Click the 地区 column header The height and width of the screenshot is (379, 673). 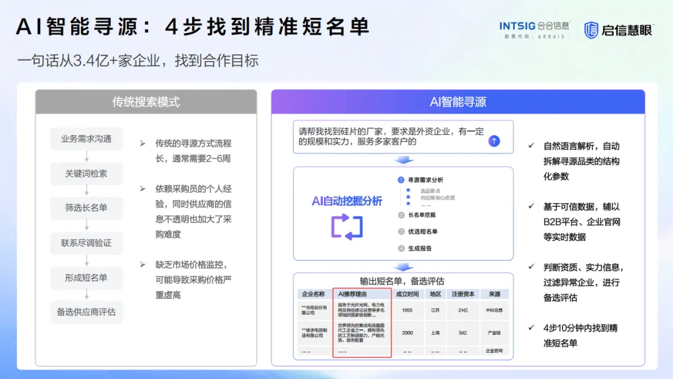(x=435, y=294)
